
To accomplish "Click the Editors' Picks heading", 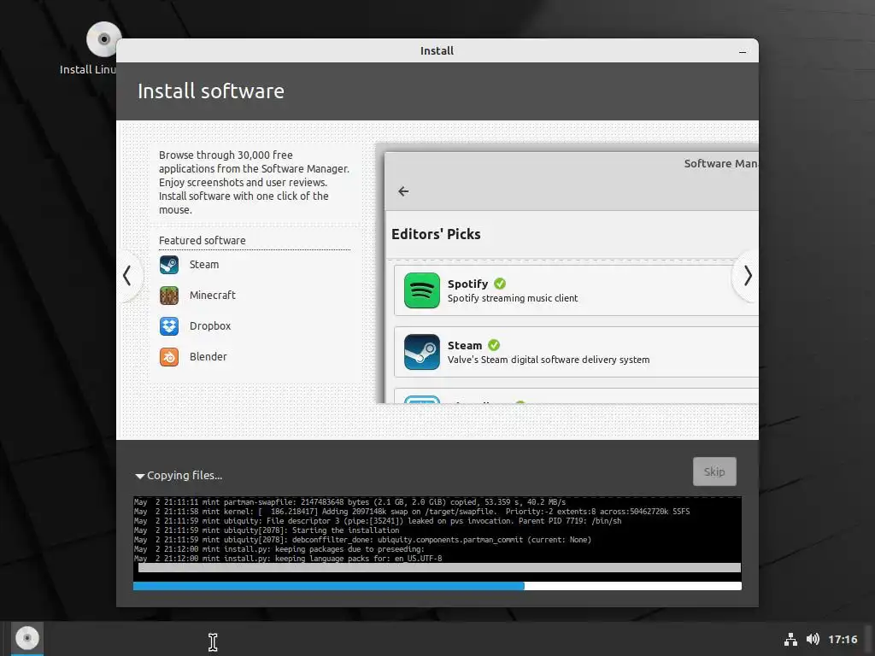I will tap(436, 234).
